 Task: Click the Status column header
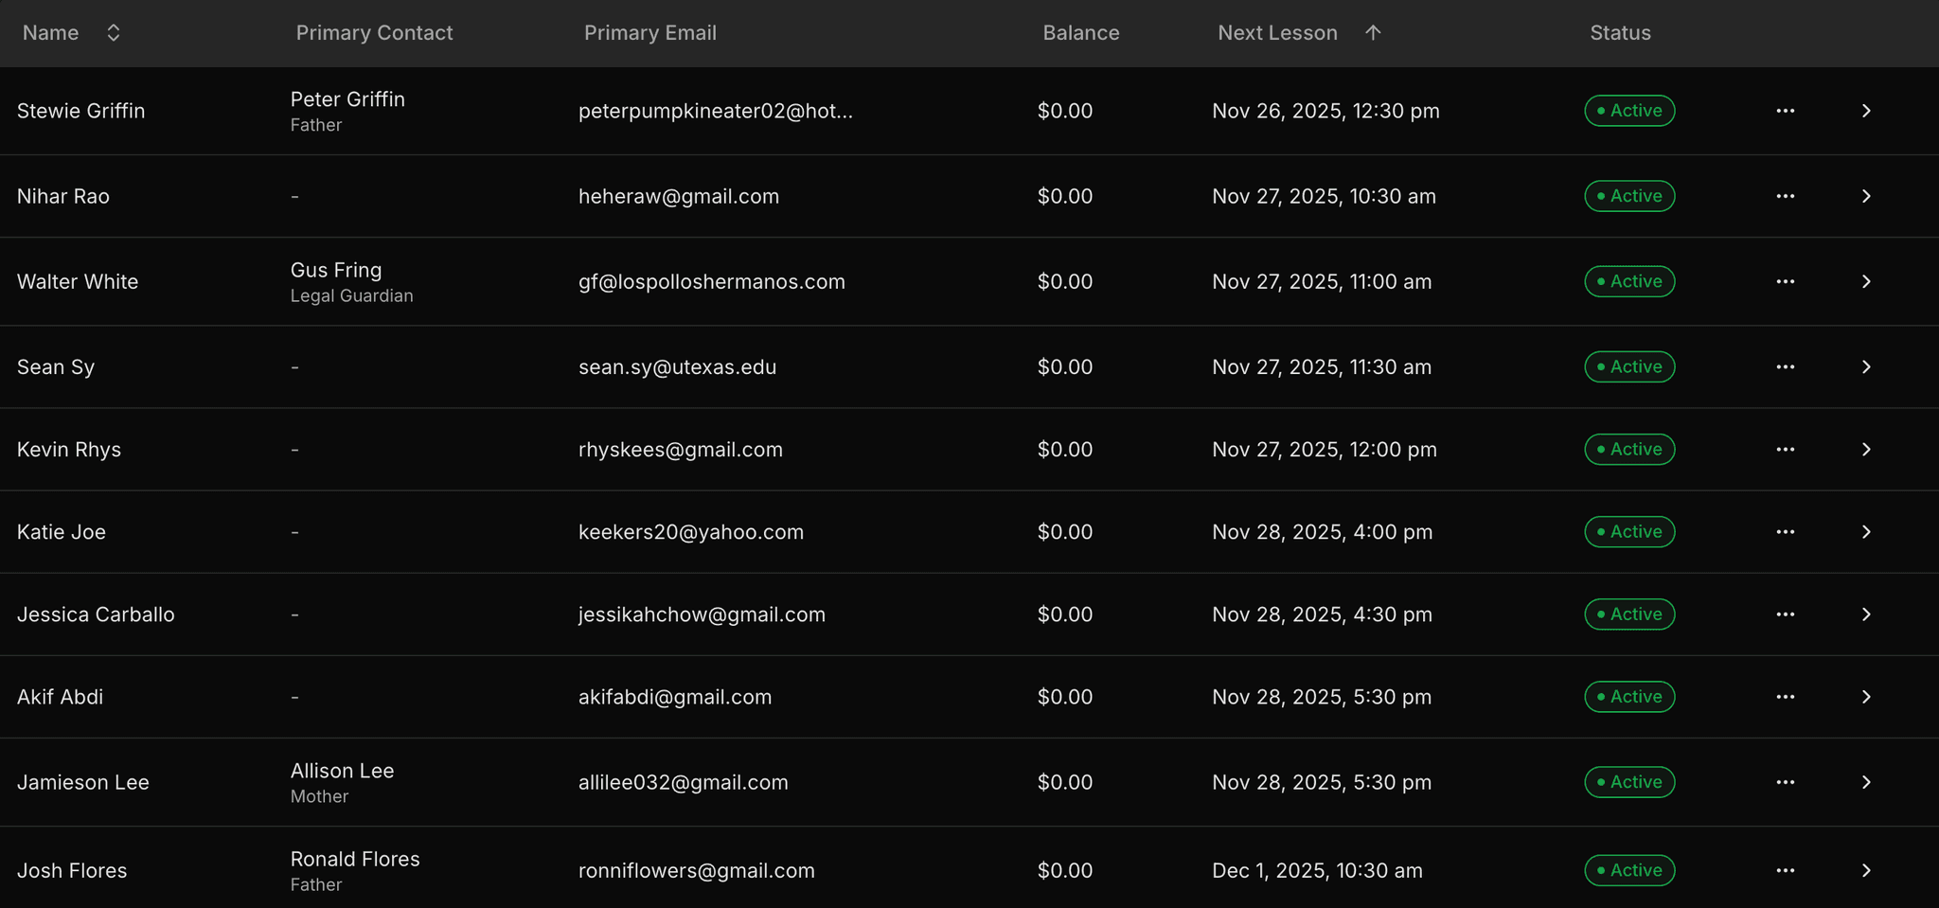click(x=1620, y=33)
